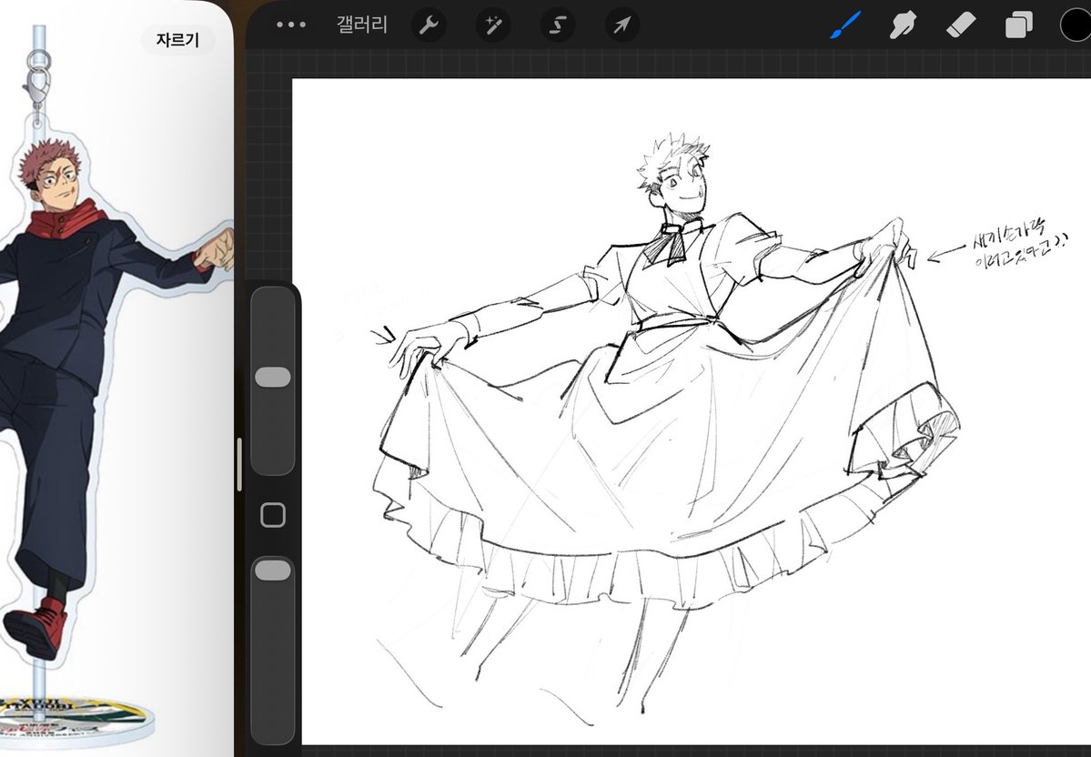Image resolution: width=1091 pixels, height=757 pixels.
Task: Click the split view divider handle
Action: (239, 465)
